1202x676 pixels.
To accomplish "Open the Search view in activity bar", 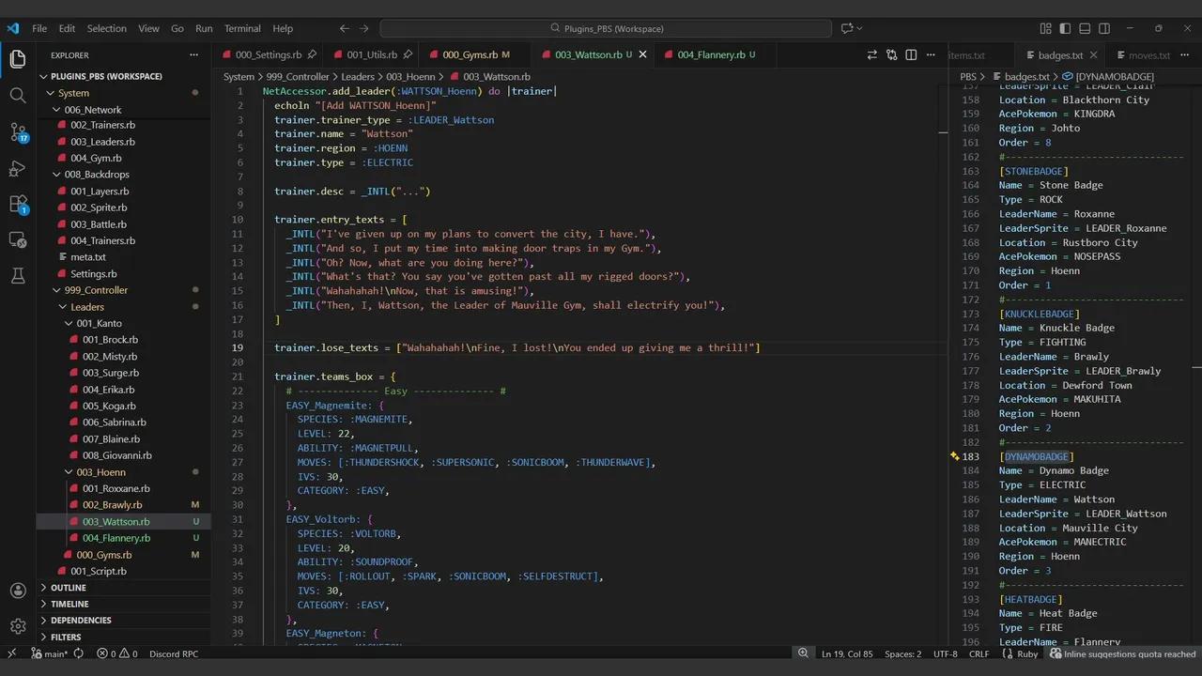I will [x=18, y=95].
